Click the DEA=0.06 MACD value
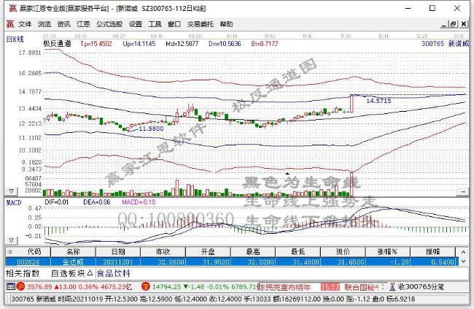 pos(97,202)
